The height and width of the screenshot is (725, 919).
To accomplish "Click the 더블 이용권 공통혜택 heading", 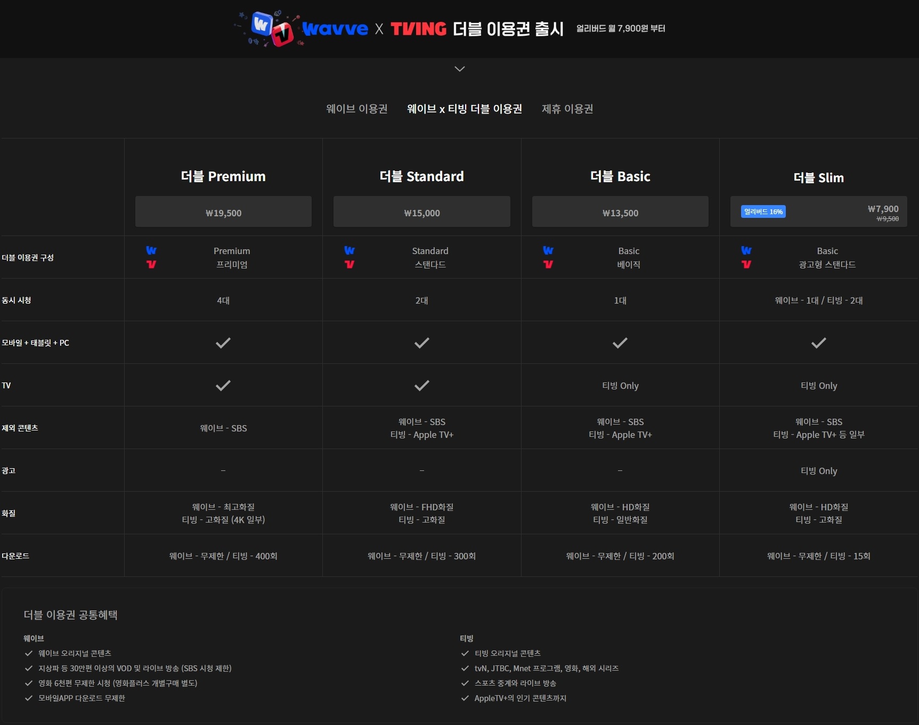I will [71, 615].
